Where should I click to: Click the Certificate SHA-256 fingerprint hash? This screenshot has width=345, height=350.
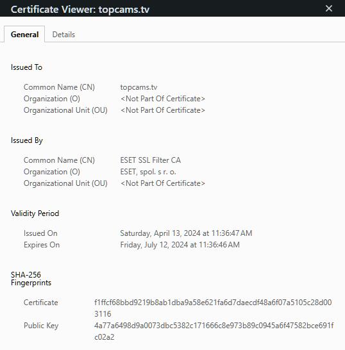pos(213,308)
